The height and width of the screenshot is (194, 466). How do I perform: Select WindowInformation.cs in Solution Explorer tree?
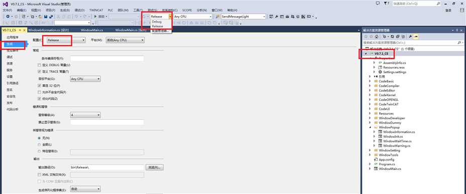[x=399, y=132]
